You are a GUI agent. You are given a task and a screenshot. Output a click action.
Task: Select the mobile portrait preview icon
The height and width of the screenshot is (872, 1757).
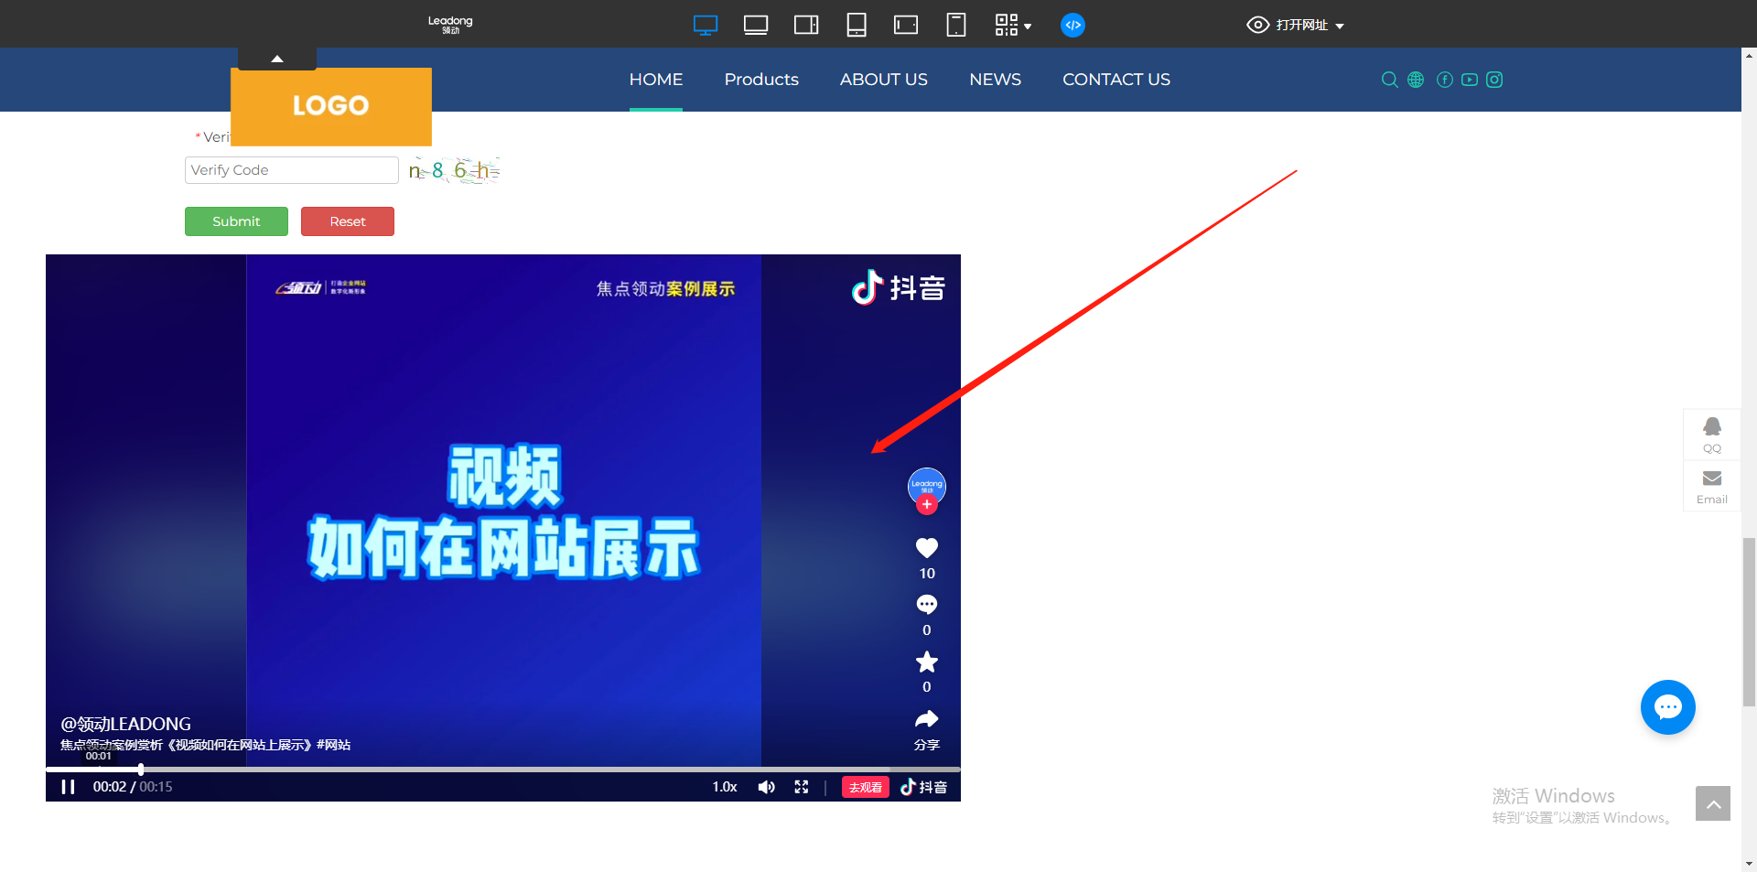click(x=955, y=25)
